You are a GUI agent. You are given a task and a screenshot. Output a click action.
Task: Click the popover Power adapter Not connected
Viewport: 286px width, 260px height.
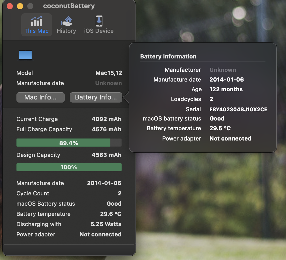point(230,138)
